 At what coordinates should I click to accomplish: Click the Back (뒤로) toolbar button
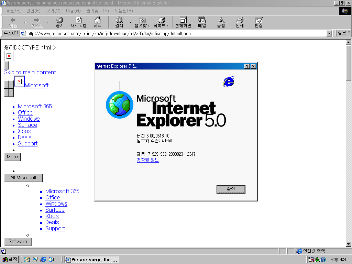coord(13,22)
